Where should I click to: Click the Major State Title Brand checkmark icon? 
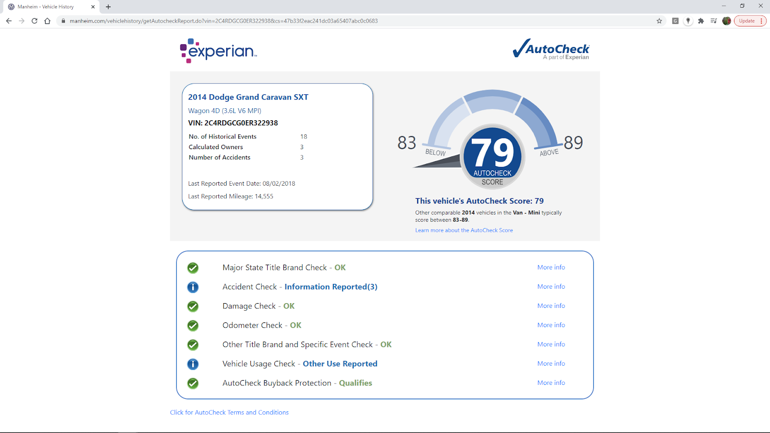tap(193, 267)
